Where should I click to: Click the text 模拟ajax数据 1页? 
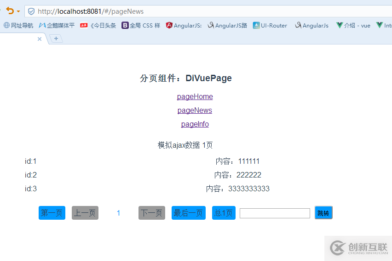point(185,145)
